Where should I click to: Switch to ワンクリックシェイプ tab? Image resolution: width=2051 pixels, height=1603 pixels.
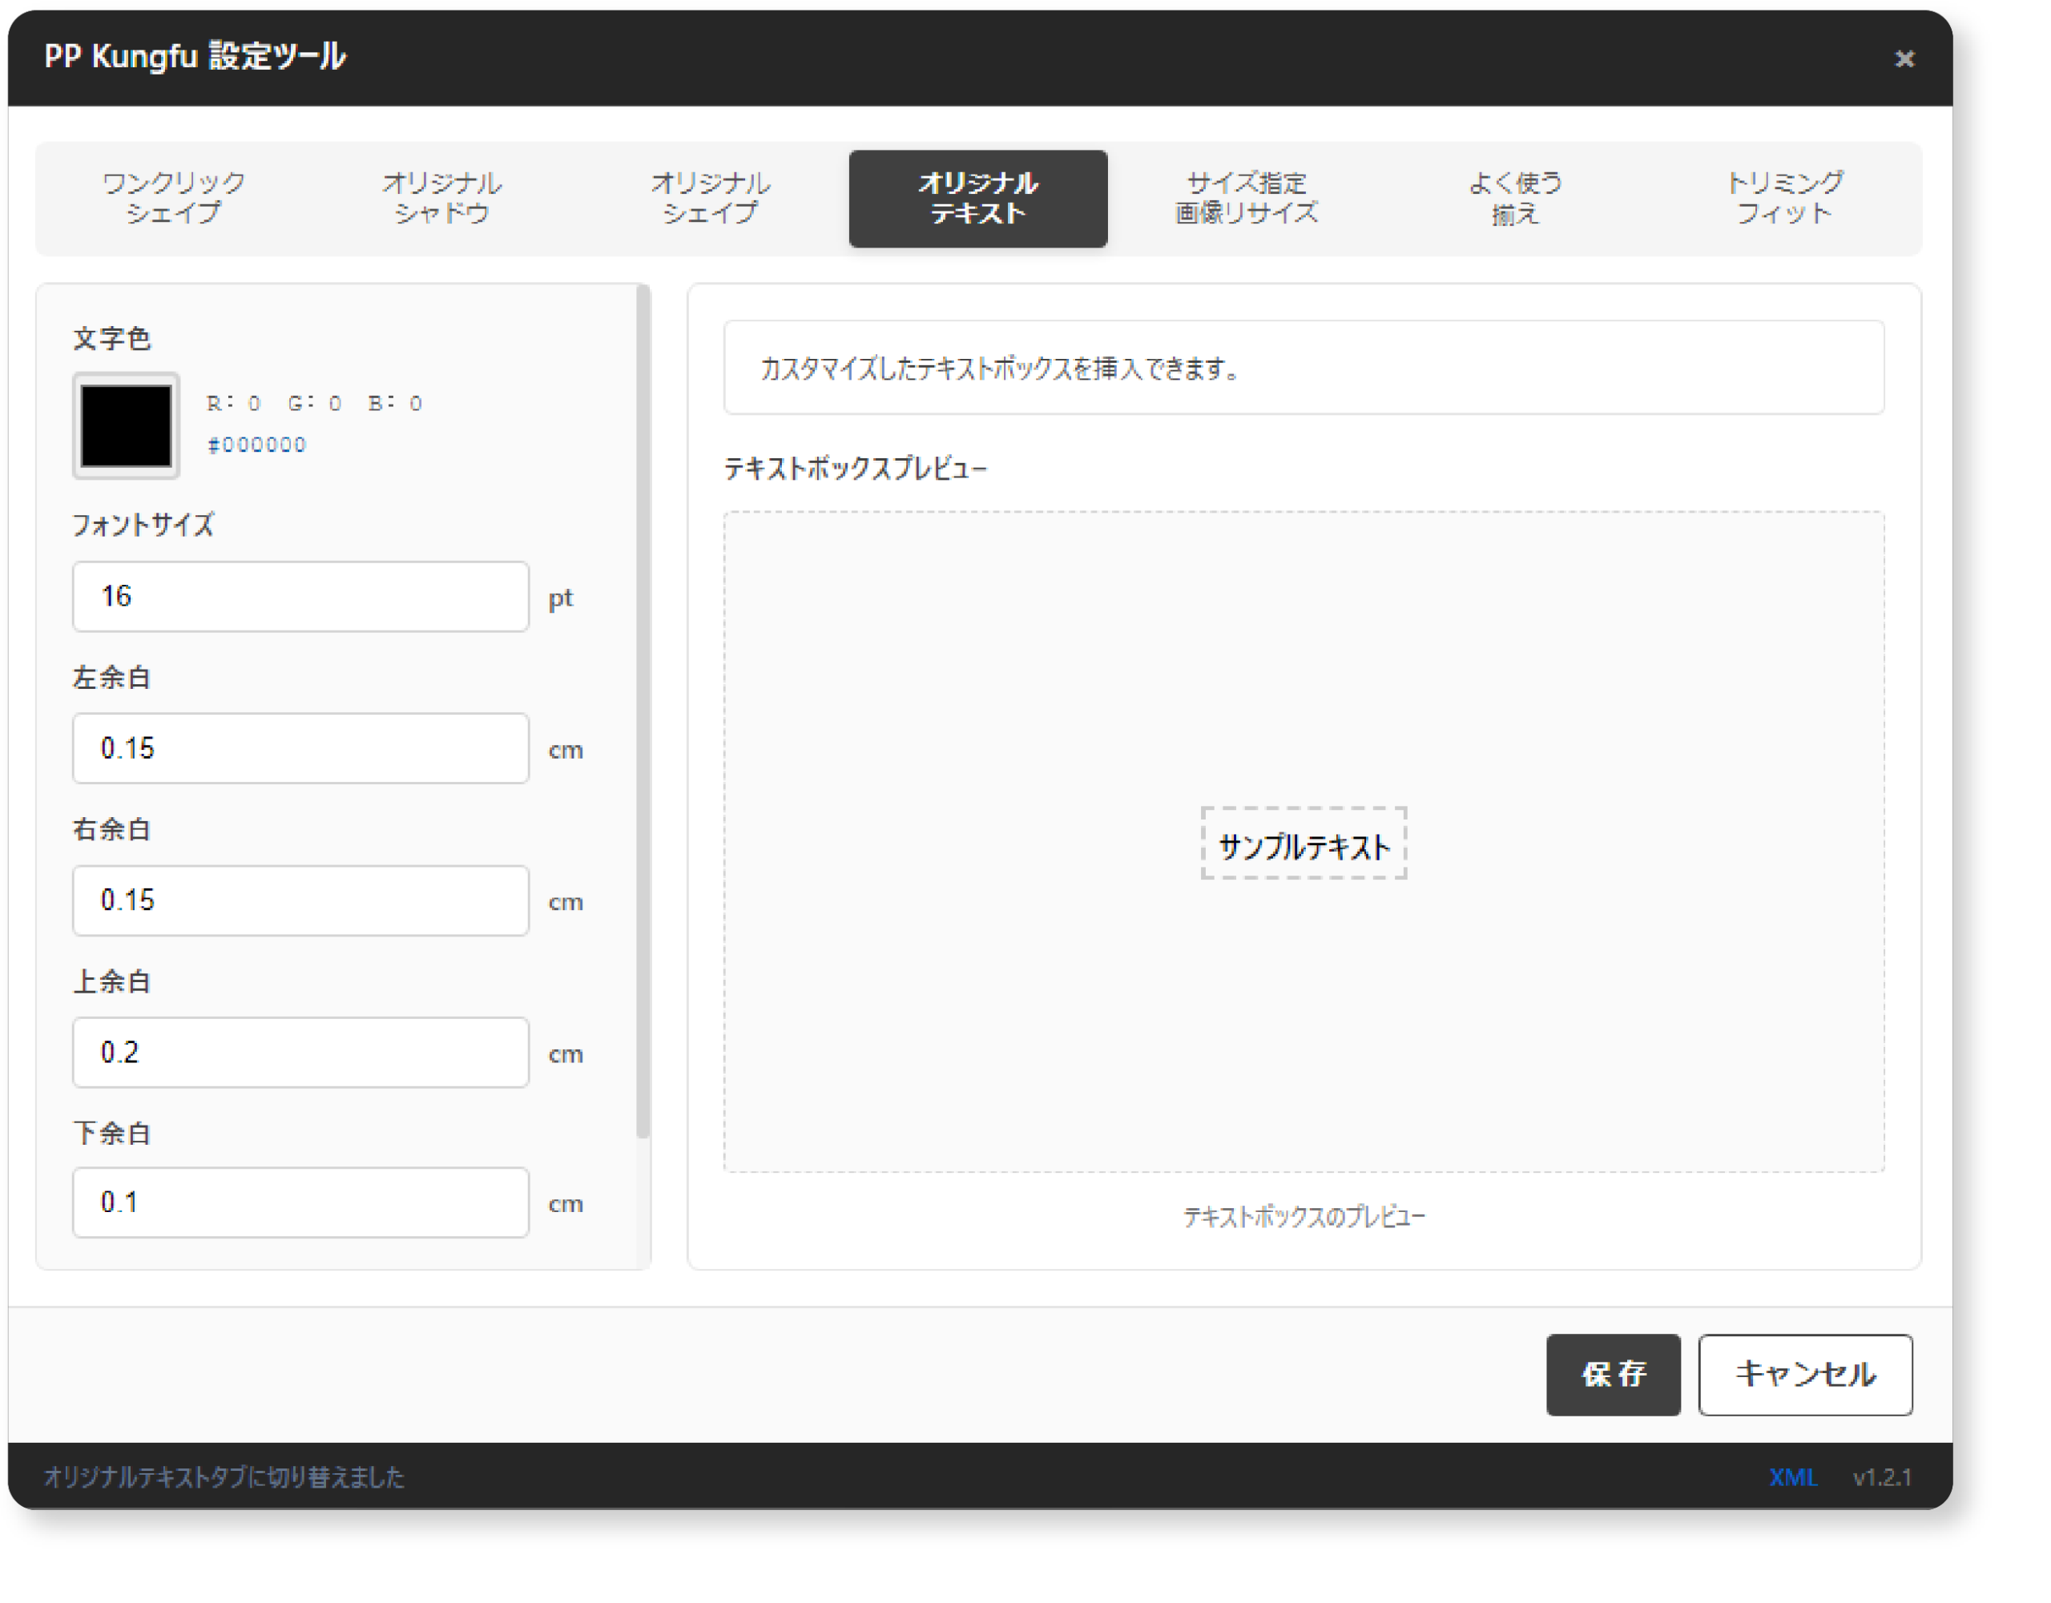(174, 198)
